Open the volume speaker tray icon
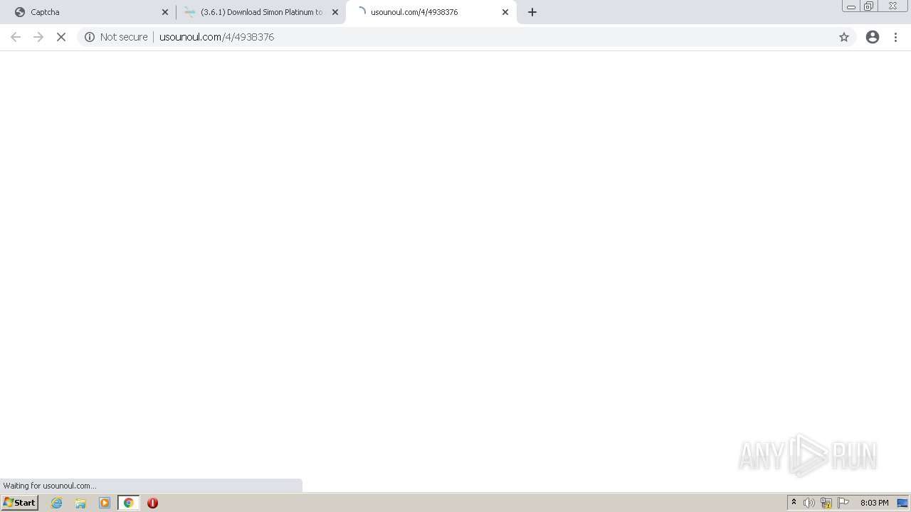 pyautogui.click(x=809, y=503)
